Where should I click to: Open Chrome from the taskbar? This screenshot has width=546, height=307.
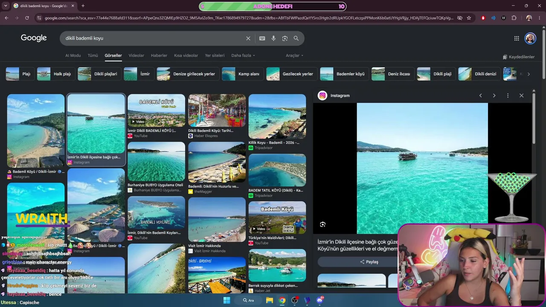point(282,300)
